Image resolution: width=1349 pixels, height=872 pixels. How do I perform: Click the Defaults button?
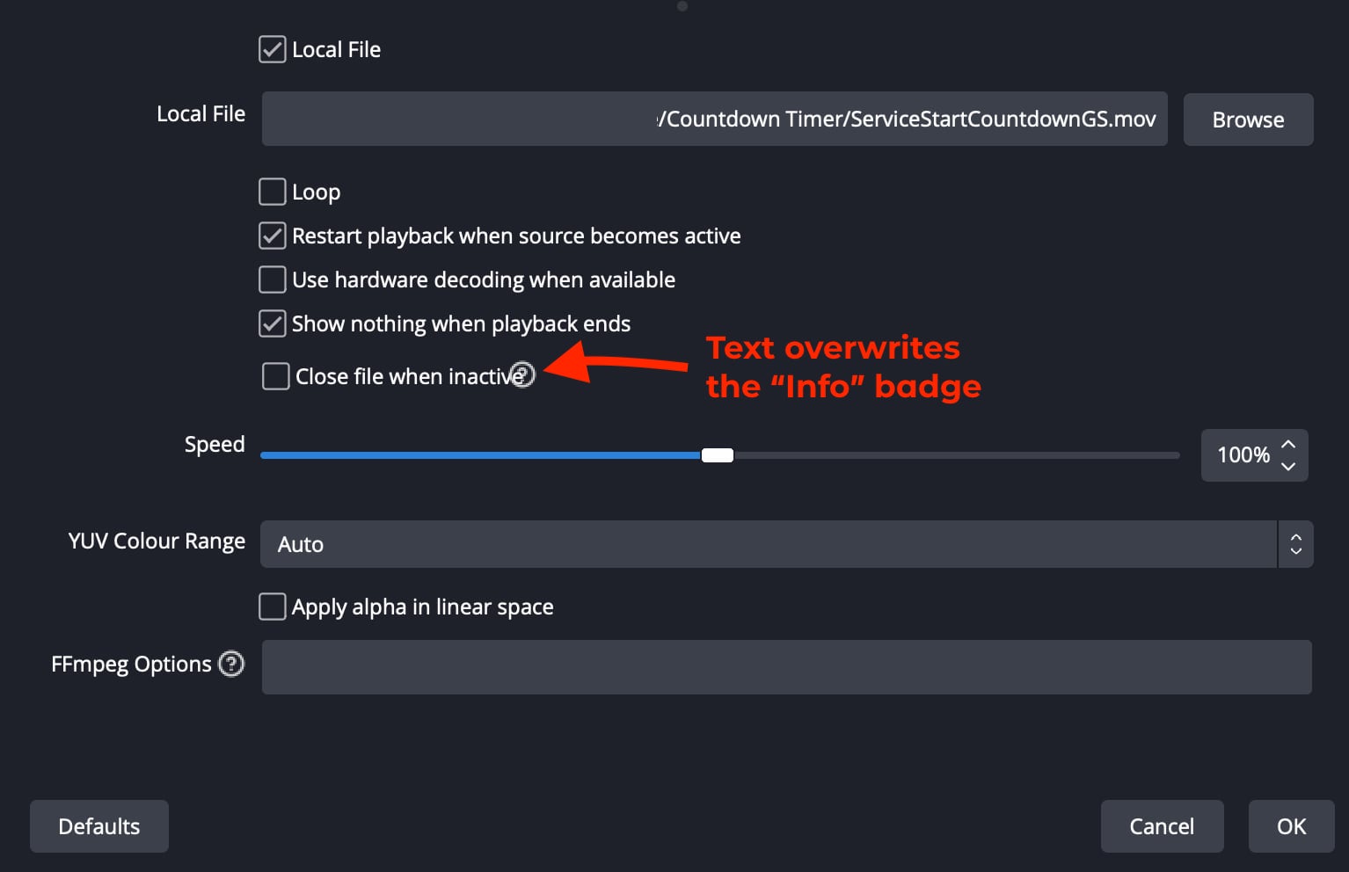coord(98,826)
